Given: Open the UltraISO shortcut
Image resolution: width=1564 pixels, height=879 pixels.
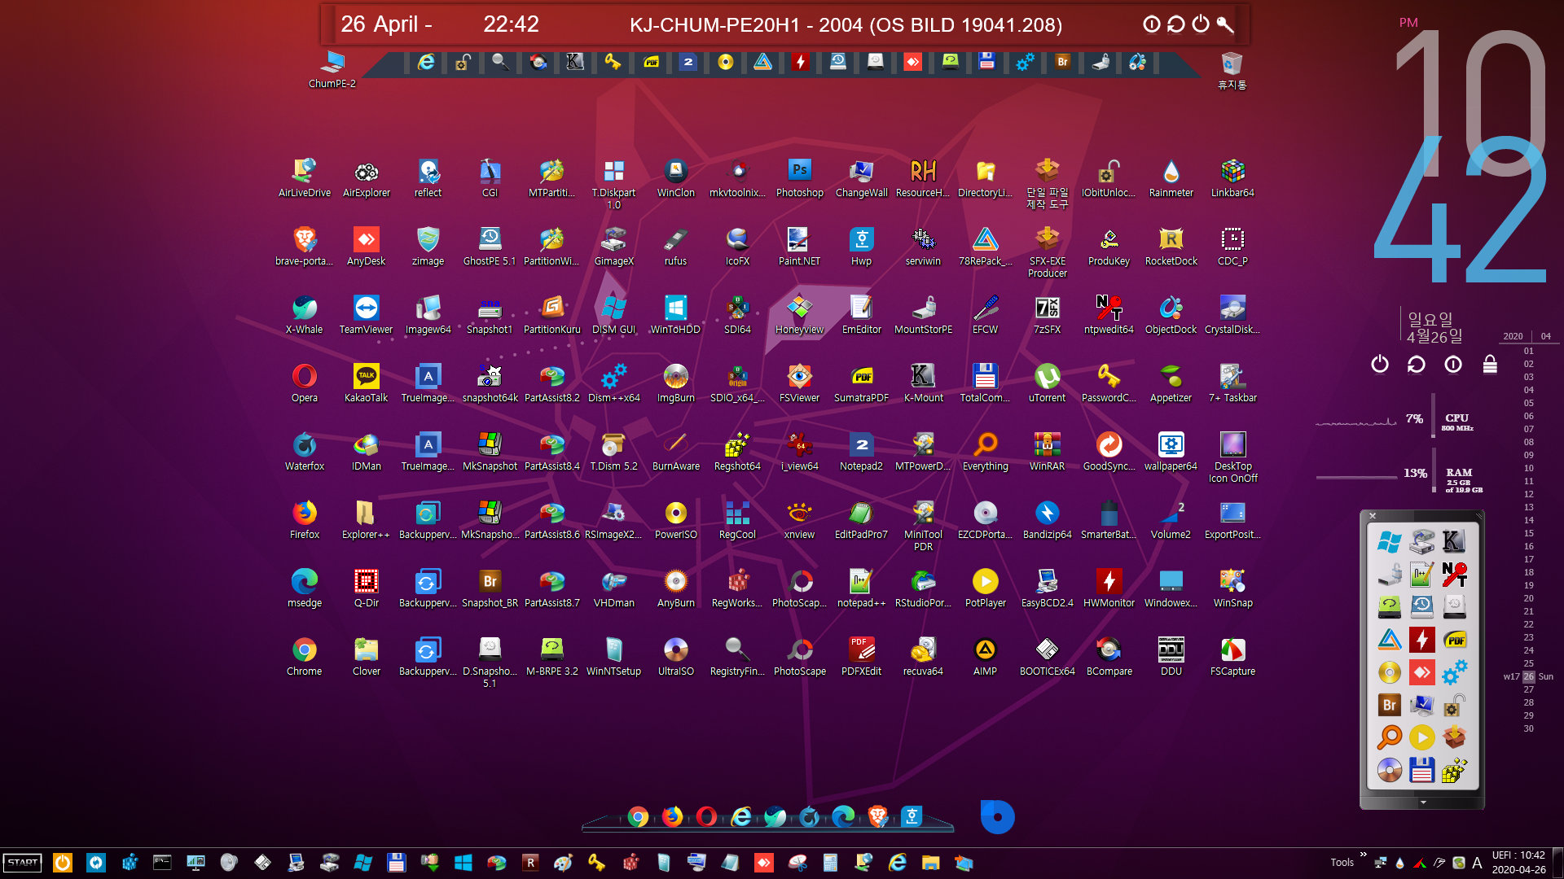Looking at the screenshot, I should 676,657.
